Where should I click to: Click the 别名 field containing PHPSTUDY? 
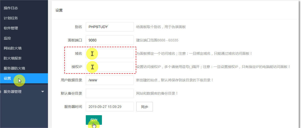pos(110,27)
